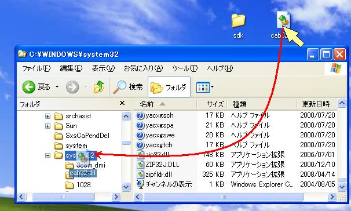
Task: Open the 表示(V) menu
Action: coord(103,68)
